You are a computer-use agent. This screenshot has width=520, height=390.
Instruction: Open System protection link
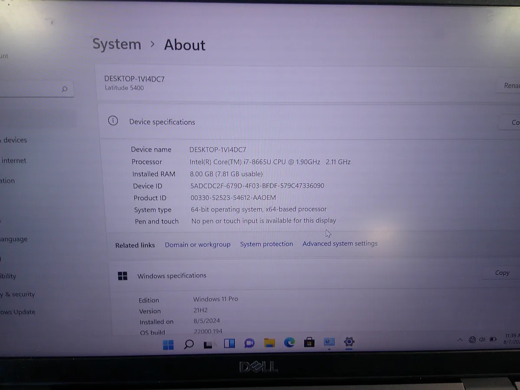coord(266,244)
